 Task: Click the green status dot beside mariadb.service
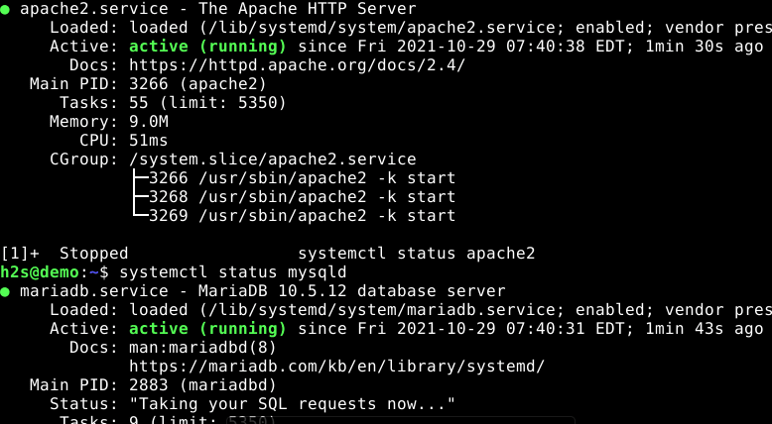coord(6,291)
